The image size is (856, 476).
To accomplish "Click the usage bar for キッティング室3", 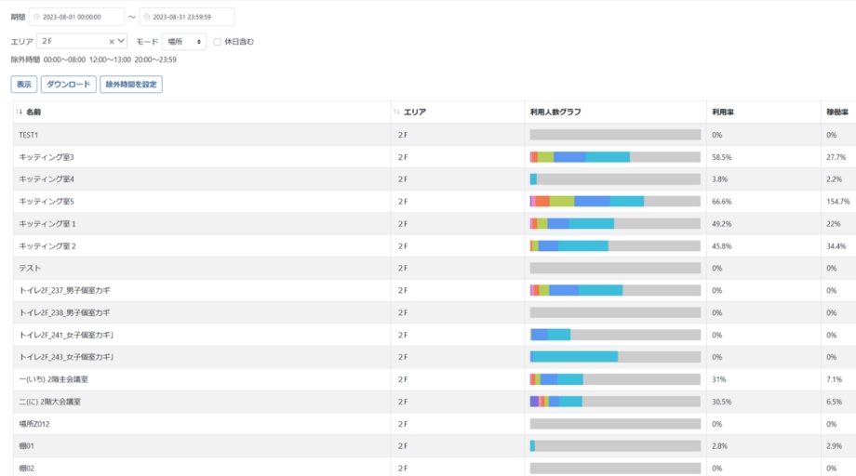I will click(x=614, y=157).
